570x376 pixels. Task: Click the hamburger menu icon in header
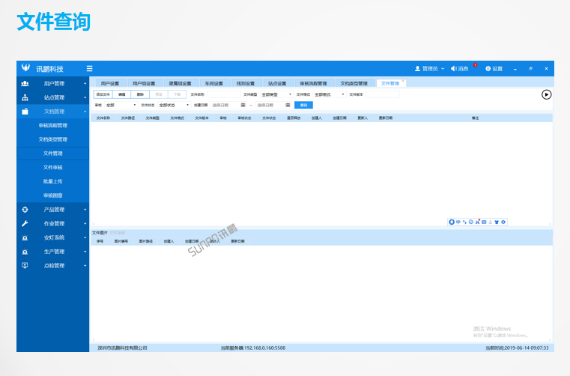[x=90, y=68]
